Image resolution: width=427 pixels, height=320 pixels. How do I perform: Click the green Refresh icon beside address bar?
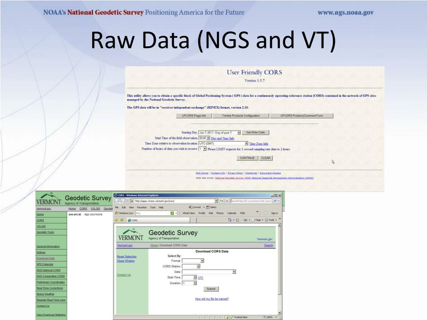[x=222, y=201]
